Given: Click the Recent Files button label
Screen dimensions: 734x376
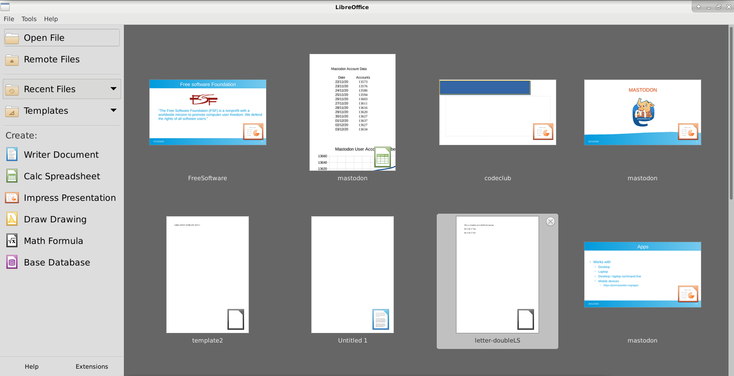Looking at the screenshot, I should (50, 89).
